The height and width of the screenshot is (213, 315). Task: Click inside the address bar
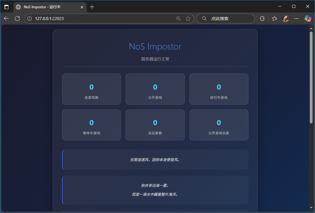91,19
